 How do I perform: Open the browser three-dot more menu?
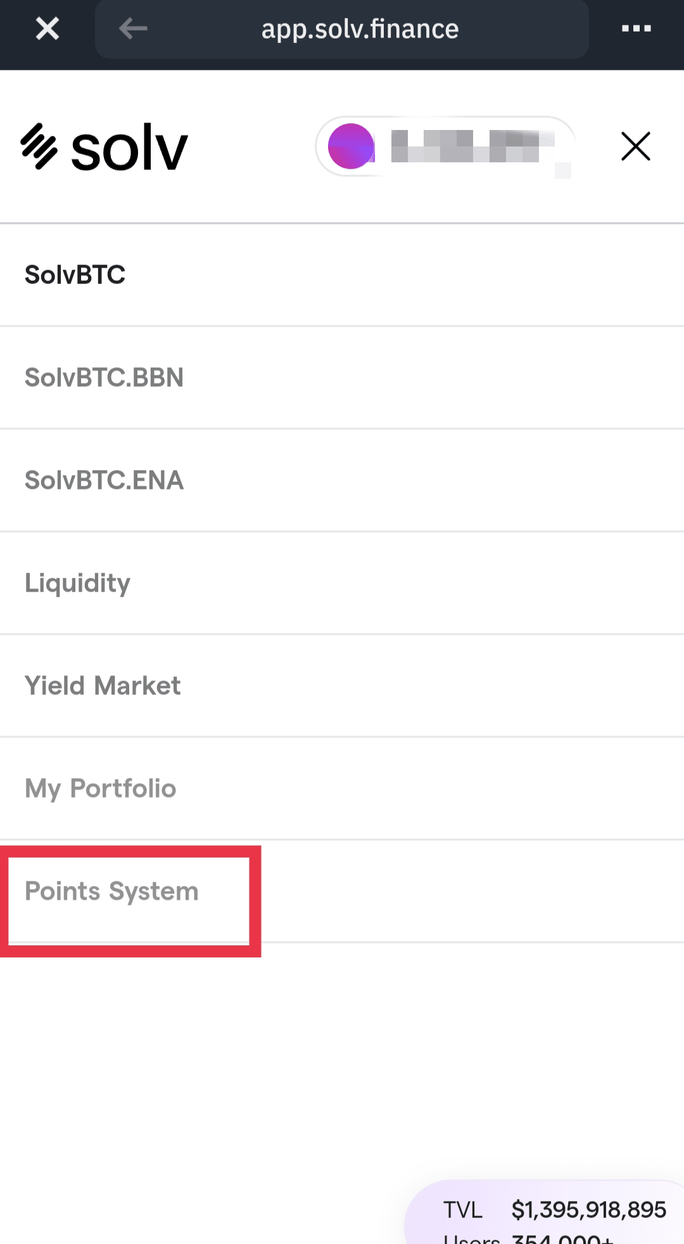point(636,29)
